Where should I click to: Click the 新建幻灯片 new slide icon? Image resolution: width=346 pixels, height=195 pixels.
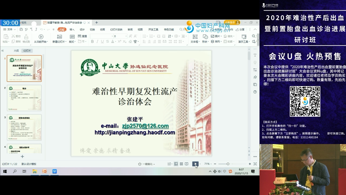[59, 37]
